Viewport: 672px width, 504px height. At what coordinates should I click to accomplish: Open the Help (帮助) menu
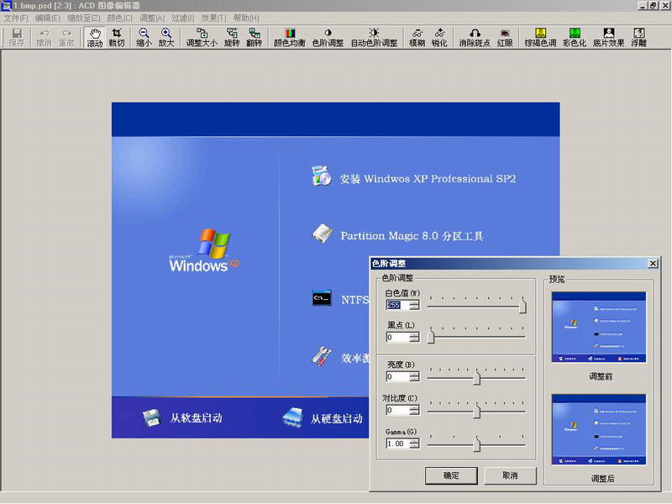coord(246,18)
